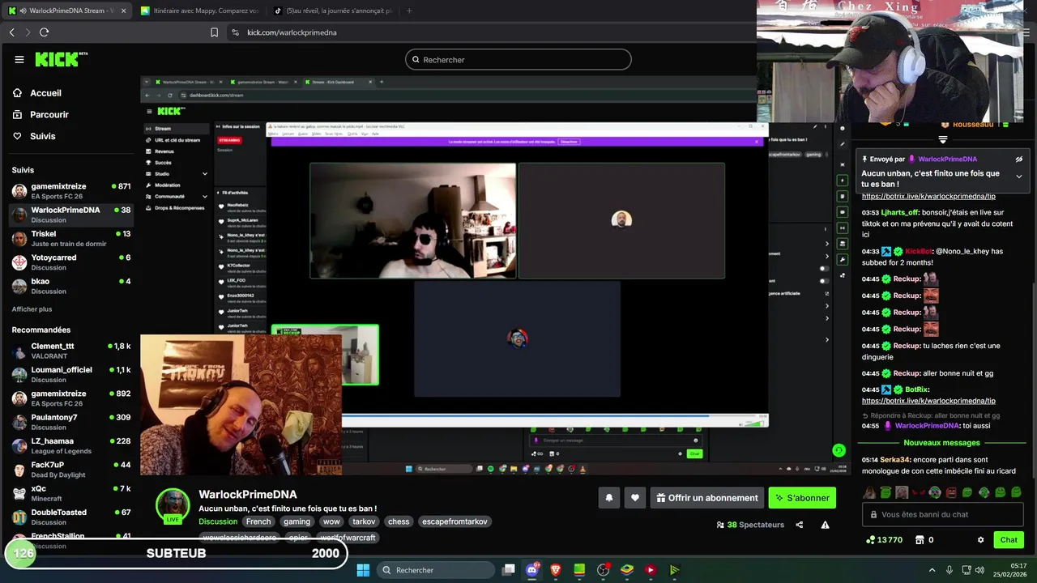Open bkao followed channel
Viewport: 1037px width, 583px height.
pos(71,286)
